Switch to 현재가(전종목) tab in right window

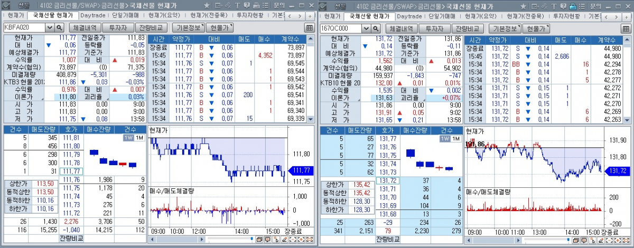(x=526, y=17)
